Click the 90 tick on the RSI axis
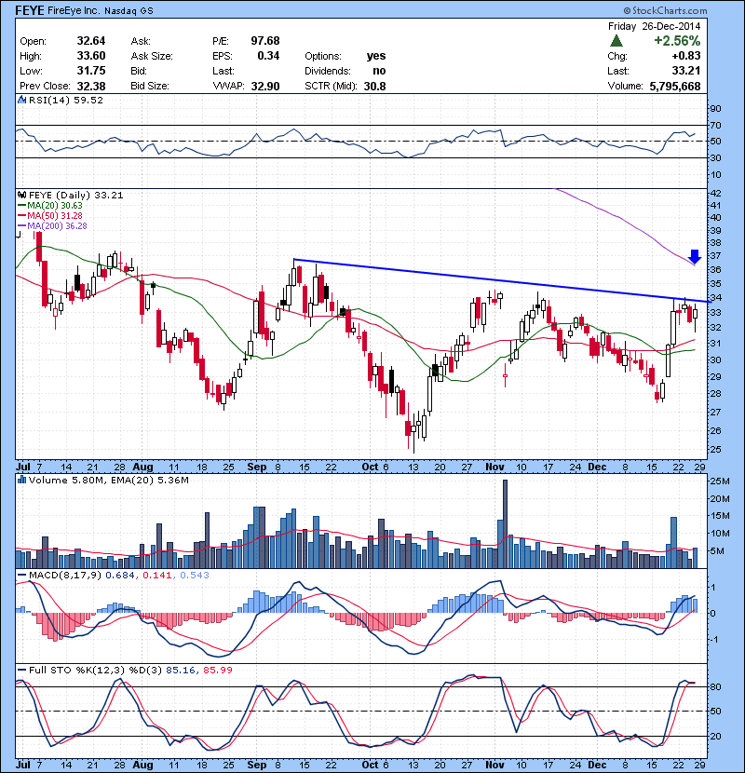Image resolution: width=745 pixels, height=773 pixels. point(715,108)
